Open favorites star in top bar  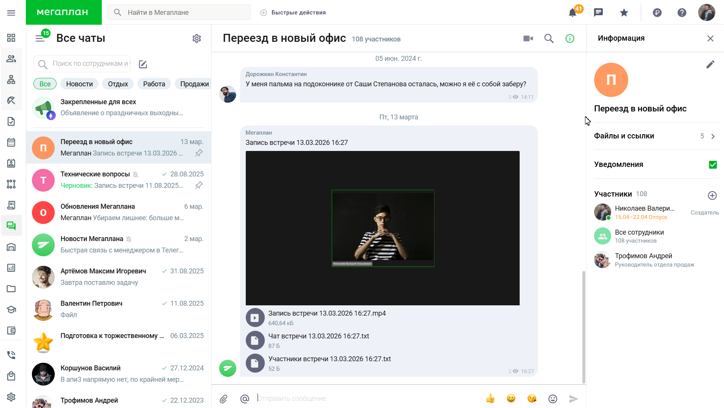624,13
